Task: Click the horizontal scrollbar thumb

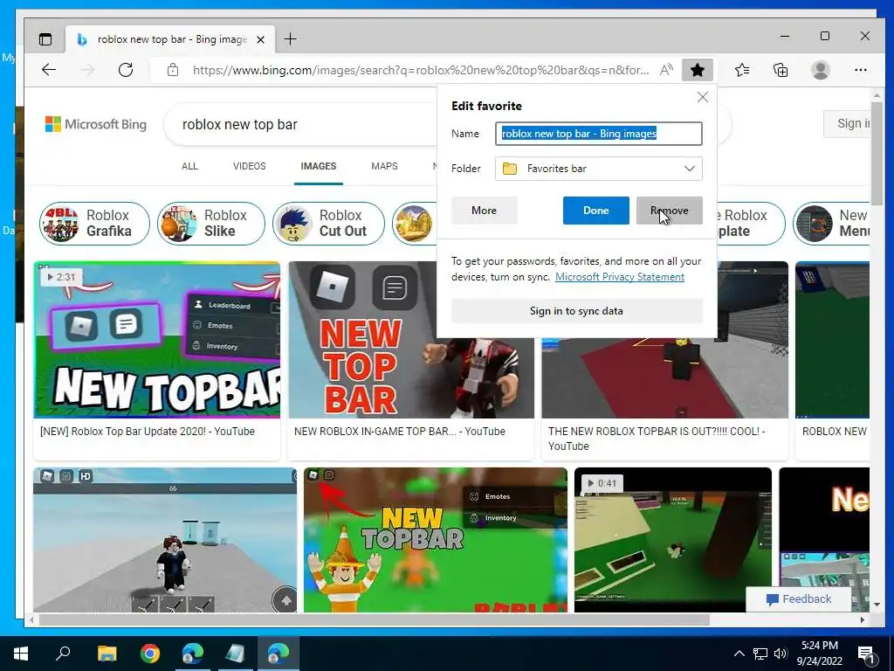Action: pyautogui.click(x=374, y=619)
